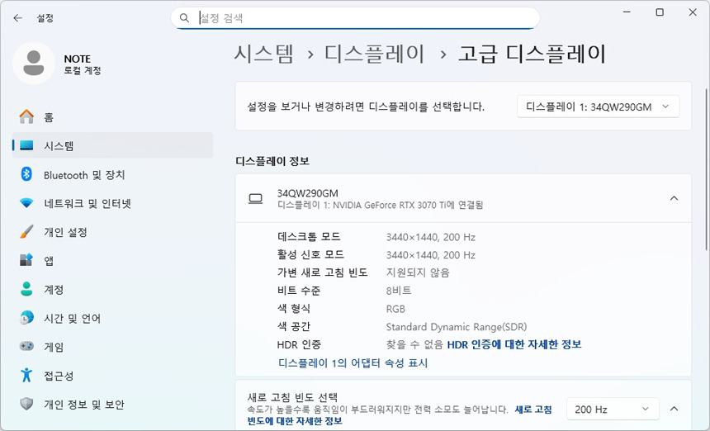710x431 pixels.
Task: Navigate to 디스플레이 in the breadcrumb
Action: point(375,54)
